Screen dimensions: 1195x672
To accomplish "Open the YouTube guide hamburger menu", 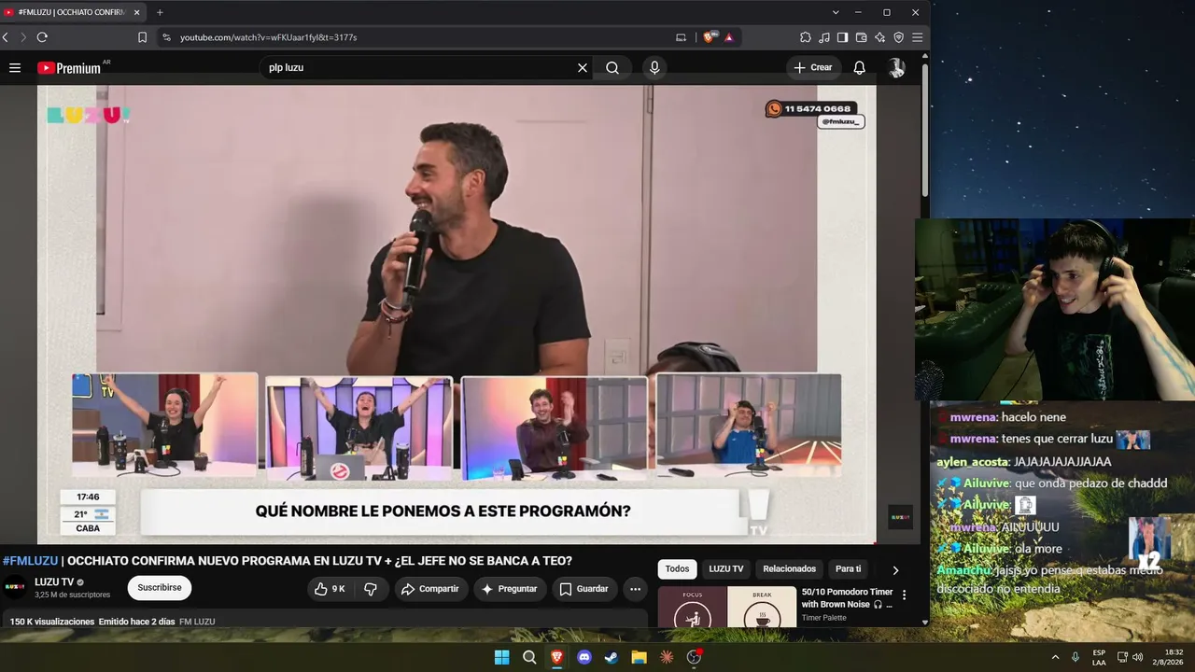I will (x=15, y=67).
